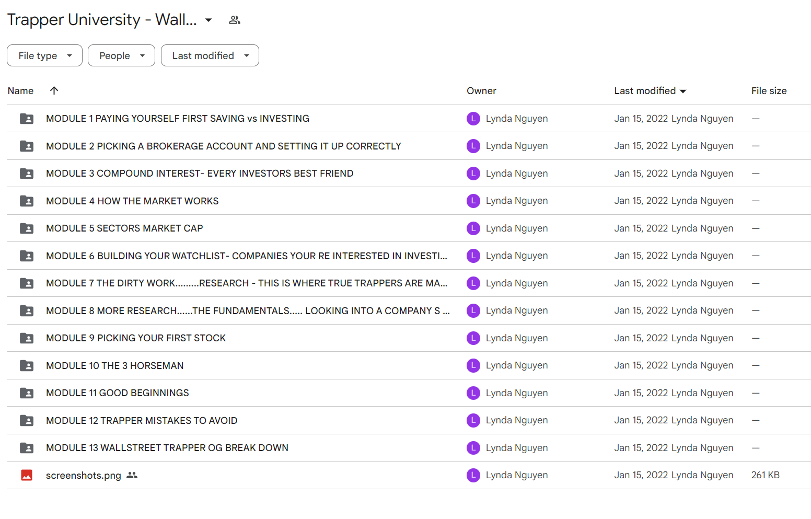
Task: Click the File size column header
Action: 769,91
